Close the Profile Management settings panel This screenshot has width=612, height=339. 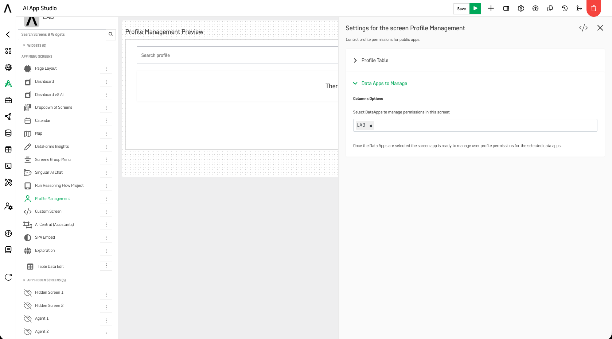600,28
